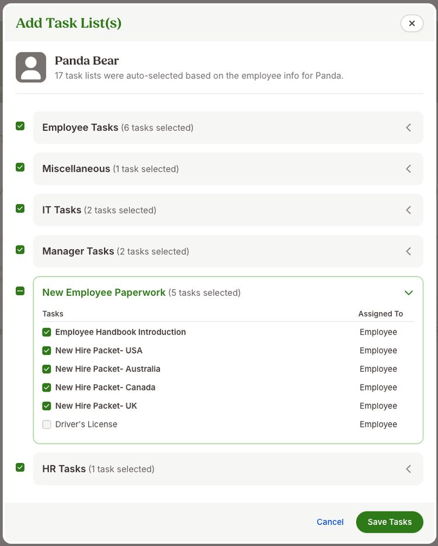Click the Panda Bear avatar icon
The height and width of the screenshot is (546, 438).
click(30, 67)
